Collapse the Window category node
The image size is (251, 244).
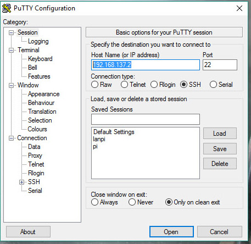point(11,85)
